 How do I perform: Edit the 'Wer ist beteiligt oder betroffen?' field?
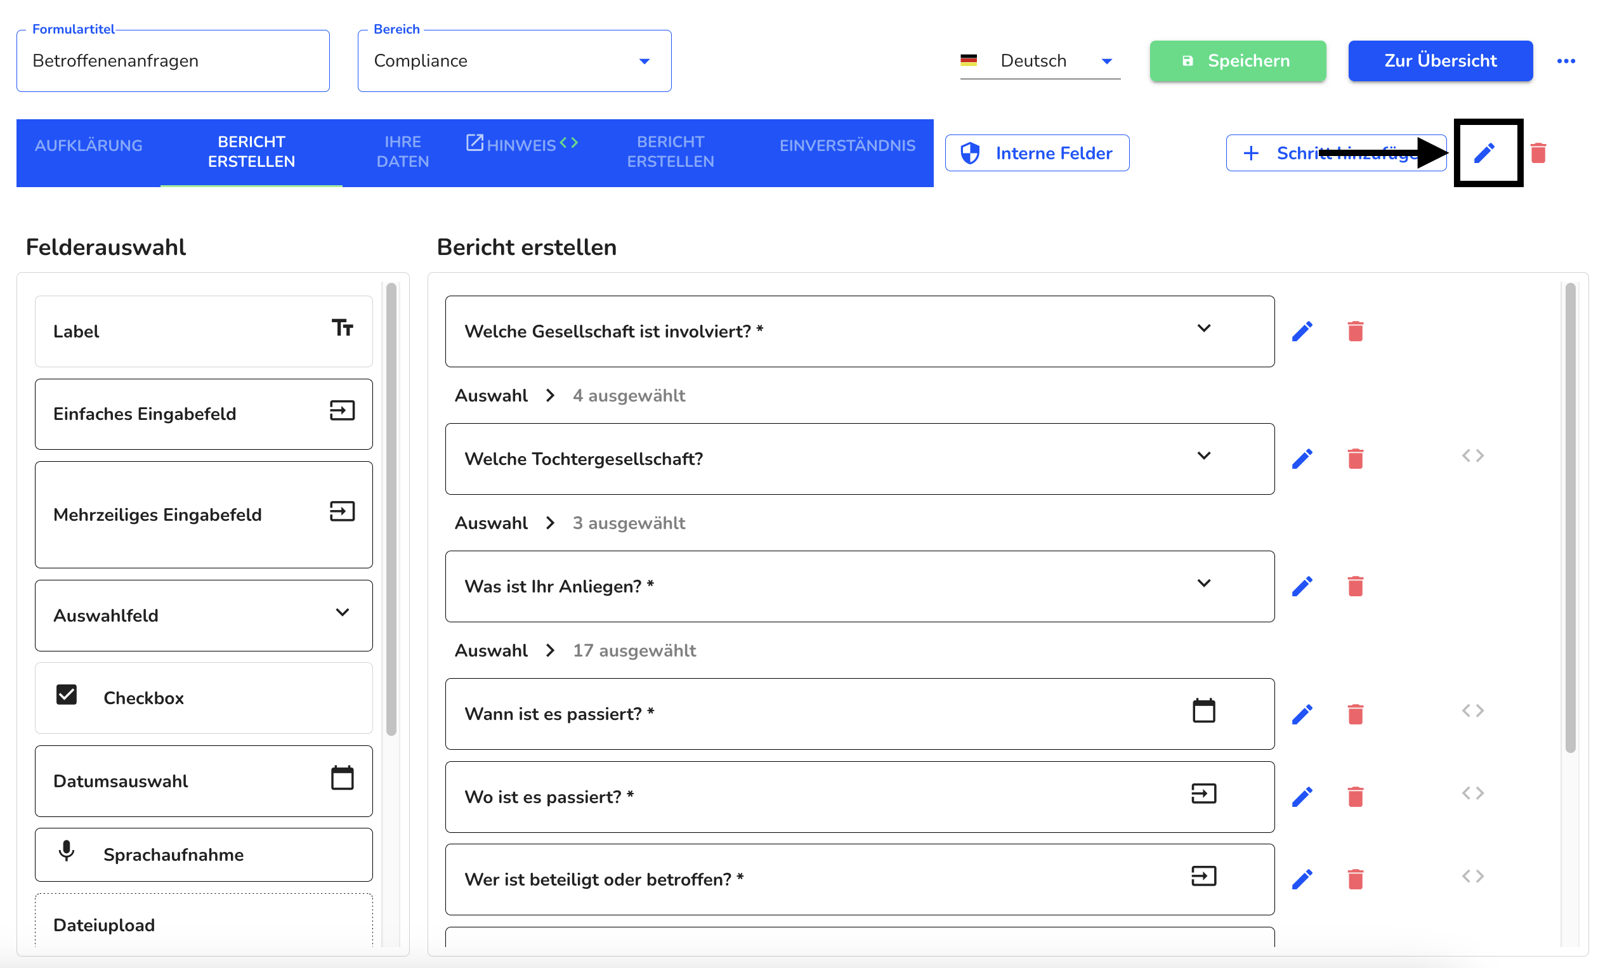click(x=1302, y=879)
